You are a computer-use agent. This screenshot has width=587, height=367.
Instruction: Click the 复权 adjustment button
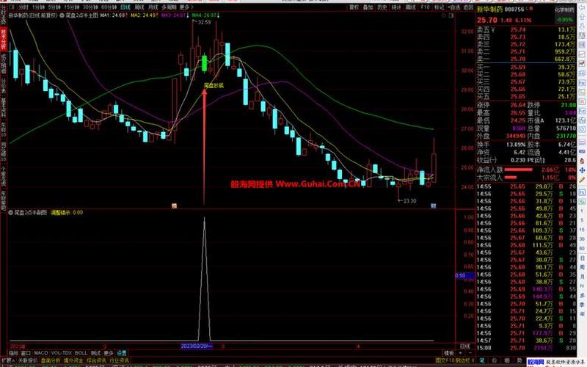coord(355,7)
